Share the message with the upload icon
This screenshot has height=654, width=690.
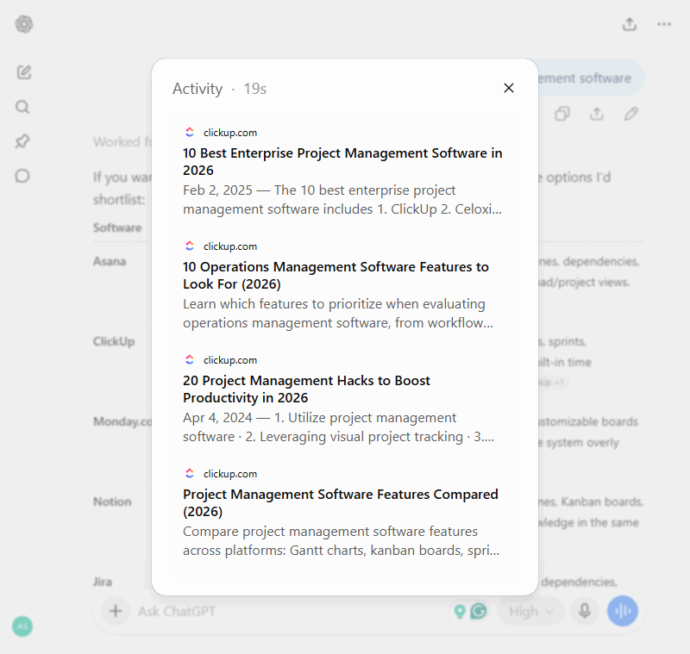(x=597, y=114)
